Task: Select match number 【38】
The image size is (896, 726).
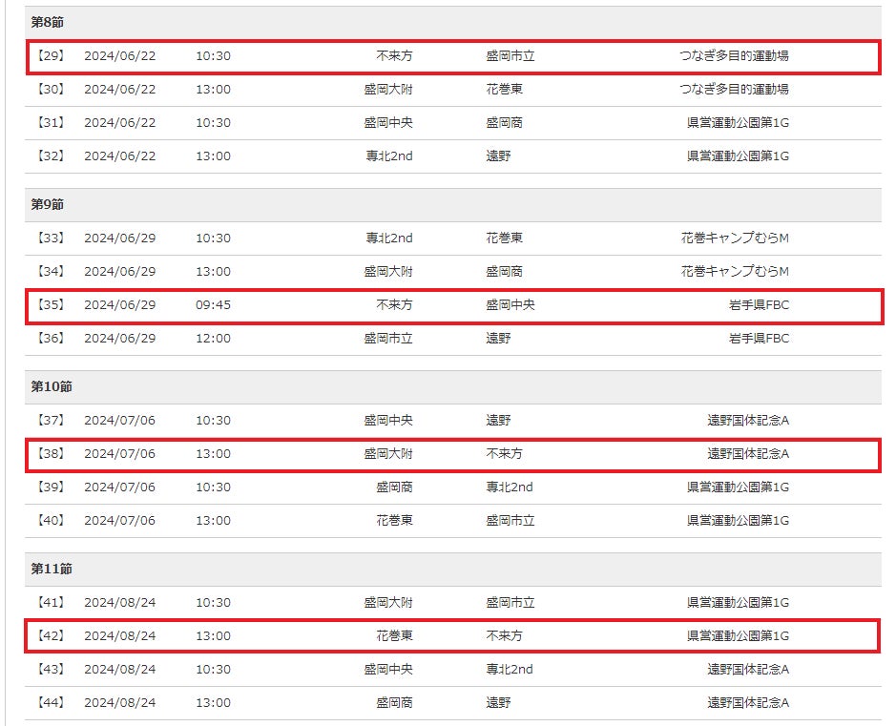Action: point(50,454)
